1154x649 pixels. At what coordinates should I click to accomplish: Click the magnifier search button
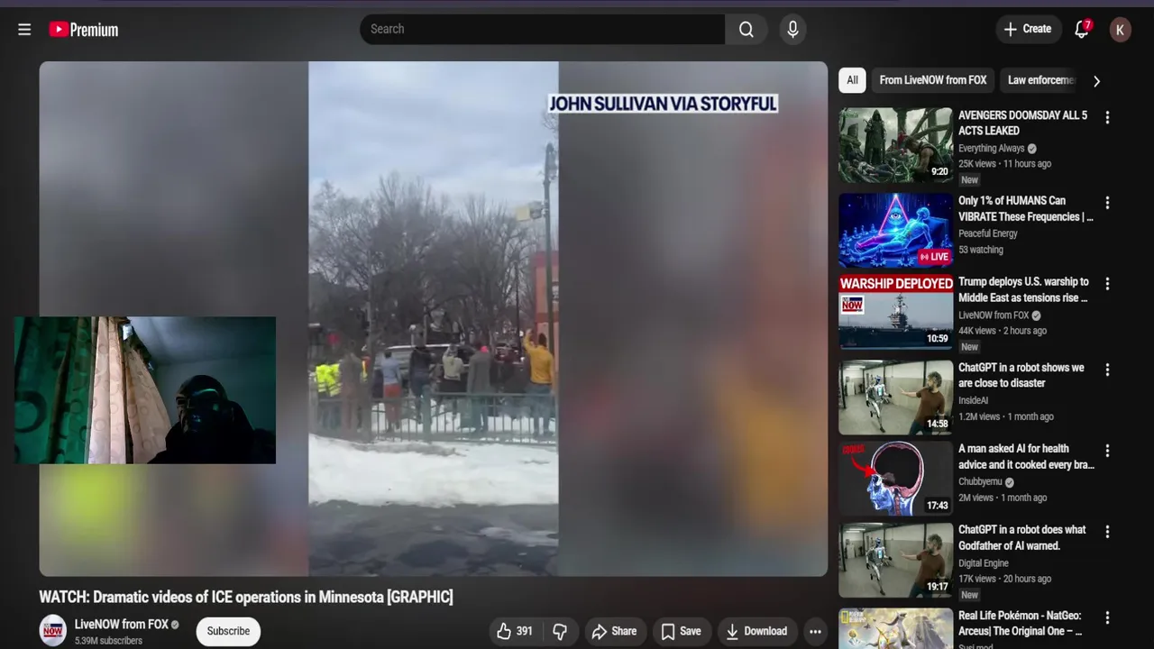click(x=746, y=30)
